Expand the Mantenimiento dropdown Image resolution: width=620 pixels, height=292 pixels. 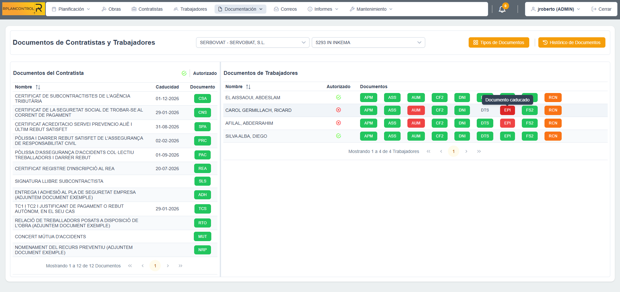[x=370, y=9]
